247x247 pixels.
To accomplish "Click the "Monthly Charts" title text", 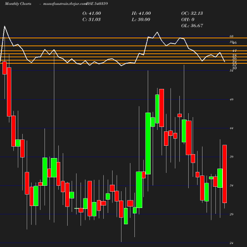I will point(18,4).
